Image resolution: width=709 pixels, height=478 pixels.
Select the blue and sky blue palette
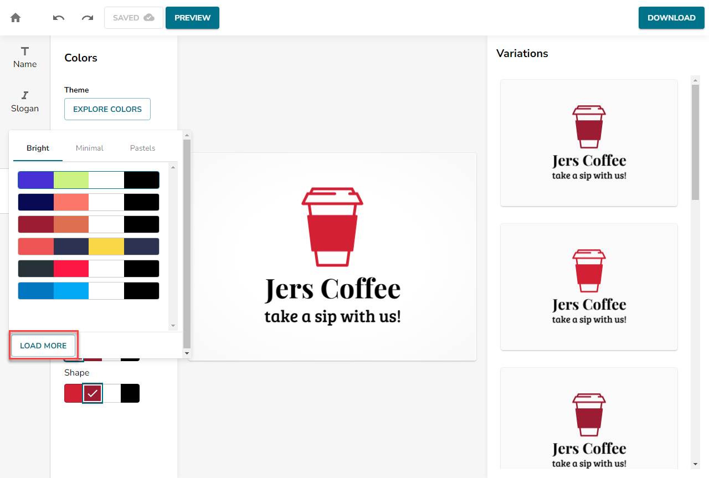(x=89, y=291)
